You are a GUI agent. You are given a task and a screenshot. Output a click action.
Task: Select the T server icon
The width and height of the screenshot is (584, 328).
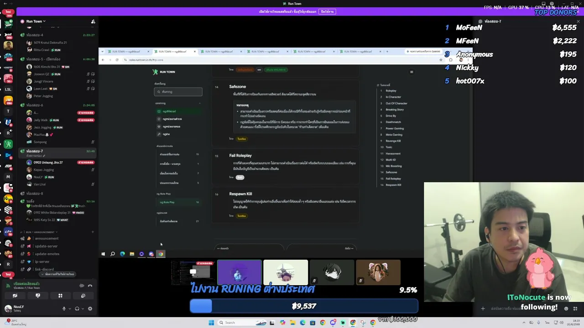click(8, 111)
